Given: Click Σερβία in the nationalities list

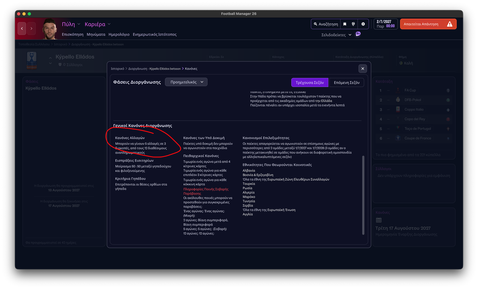Looking at the screenshot, I should (248, 205).
